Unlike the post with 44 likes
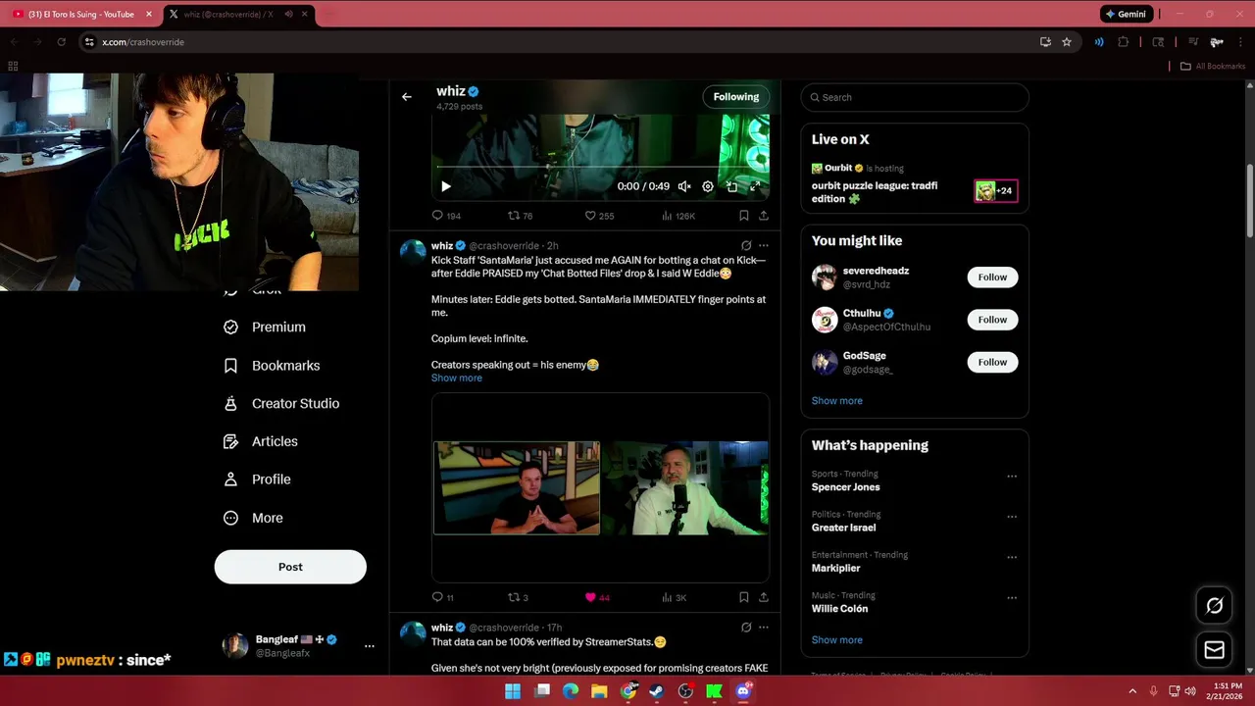This screenshot has height=706, width=1255. 597,597
